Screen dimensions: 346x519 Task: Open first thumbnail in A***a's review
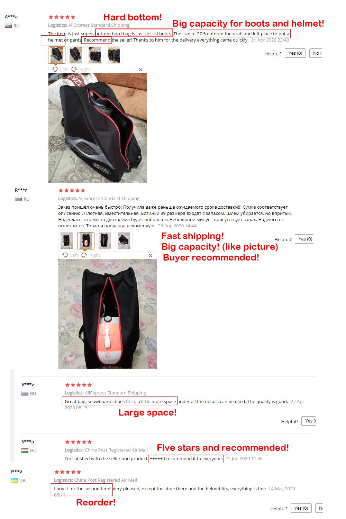coord(57,55)
